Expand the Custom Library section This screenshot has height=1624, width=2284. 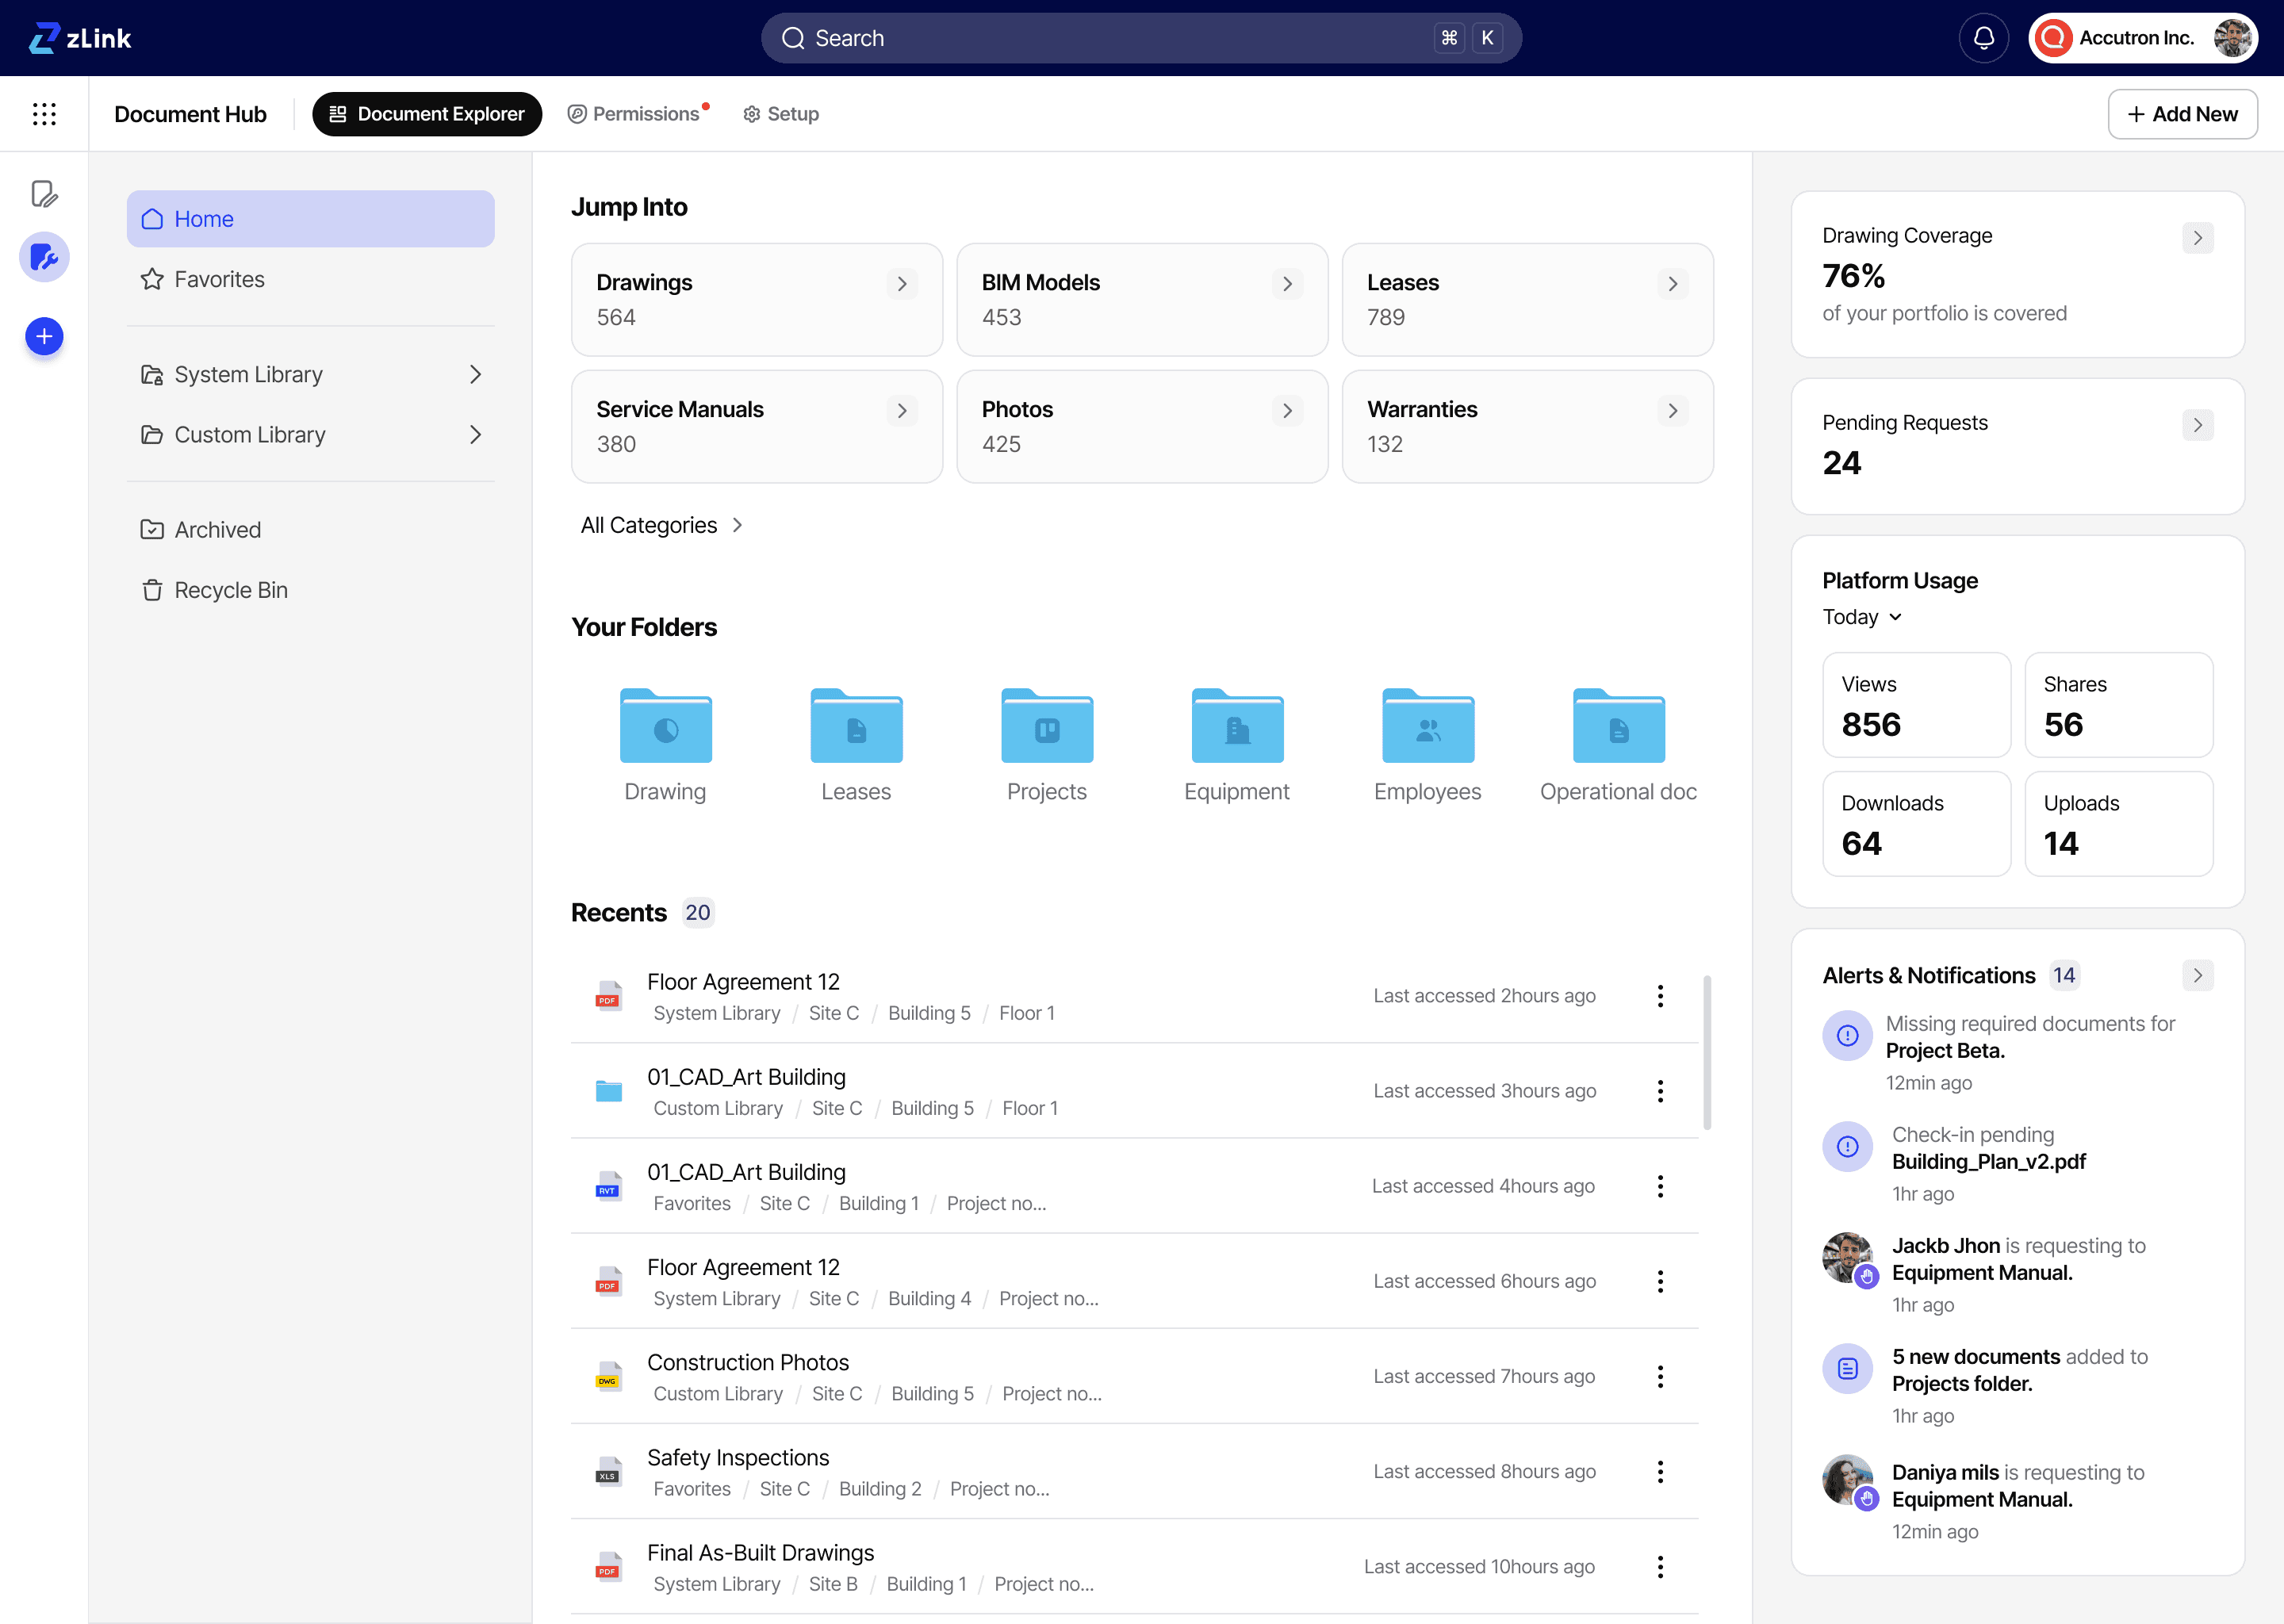click(x=475, y=435)
